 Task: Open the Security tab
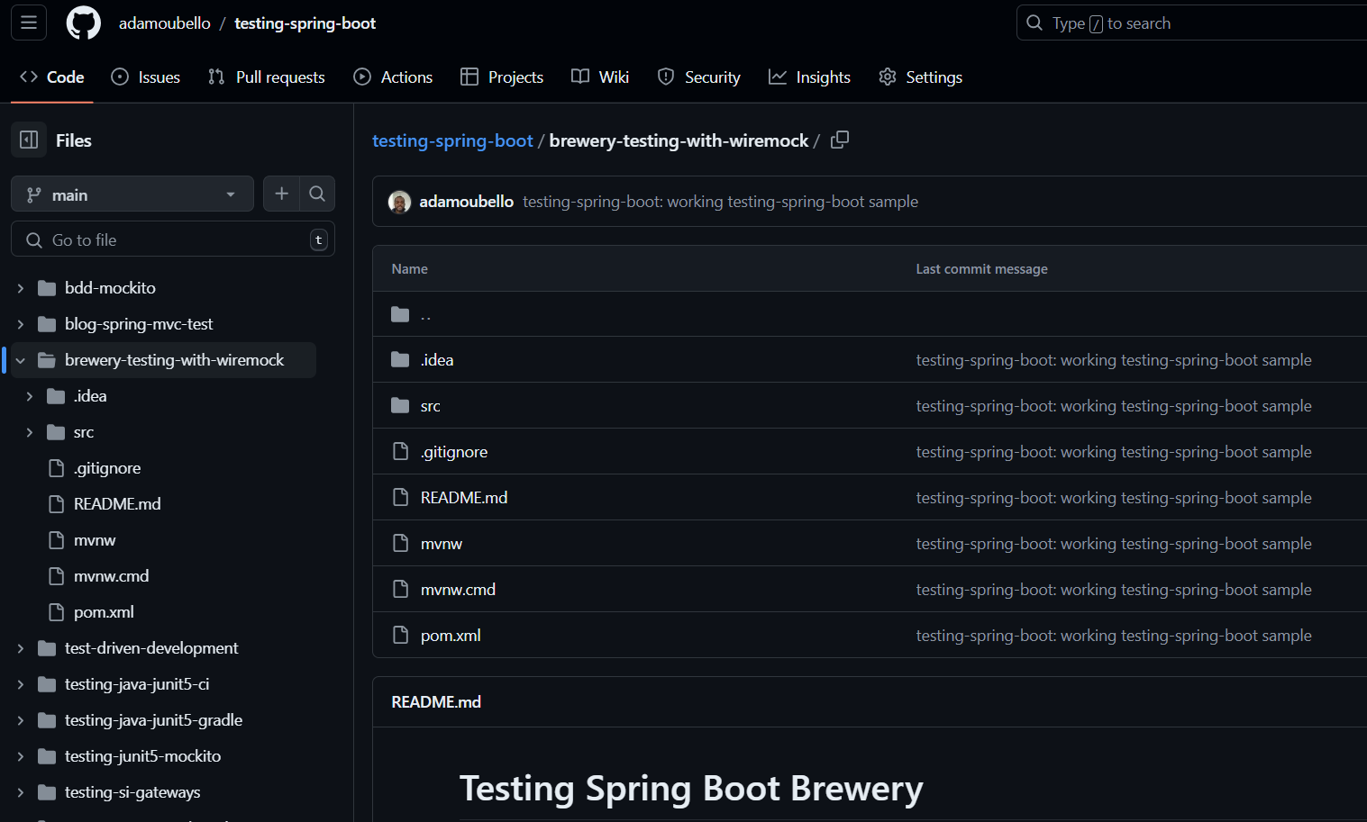(x=698, y=77)
